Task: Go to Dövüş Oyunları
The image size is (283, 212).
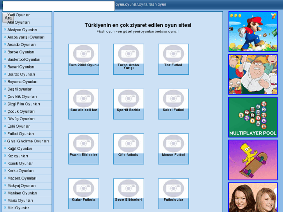Action: 21,119
